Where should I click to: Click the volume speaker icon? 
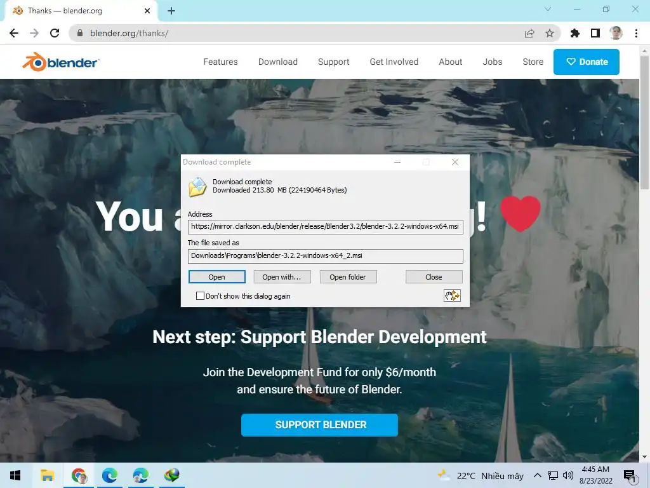568,475
